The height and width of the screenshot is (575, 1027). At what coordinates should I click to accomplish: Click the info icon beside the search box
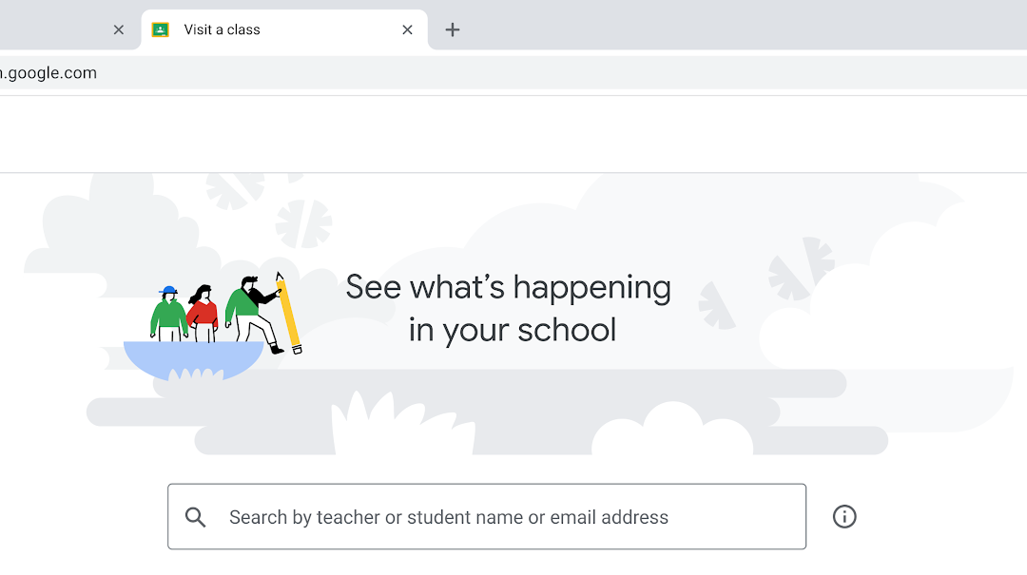click(x=844, y=517)
